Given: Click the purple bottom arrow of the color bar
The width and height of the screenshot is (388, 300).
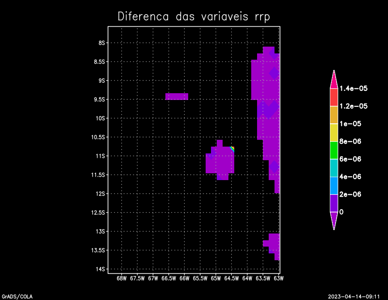Looking at the screenshot, I should click(334, 220).
